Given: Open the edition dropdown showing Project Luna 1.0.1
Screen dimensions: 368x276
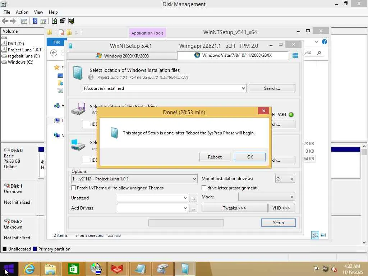Looking at the screenshot, I should click(x=194, y=179).
